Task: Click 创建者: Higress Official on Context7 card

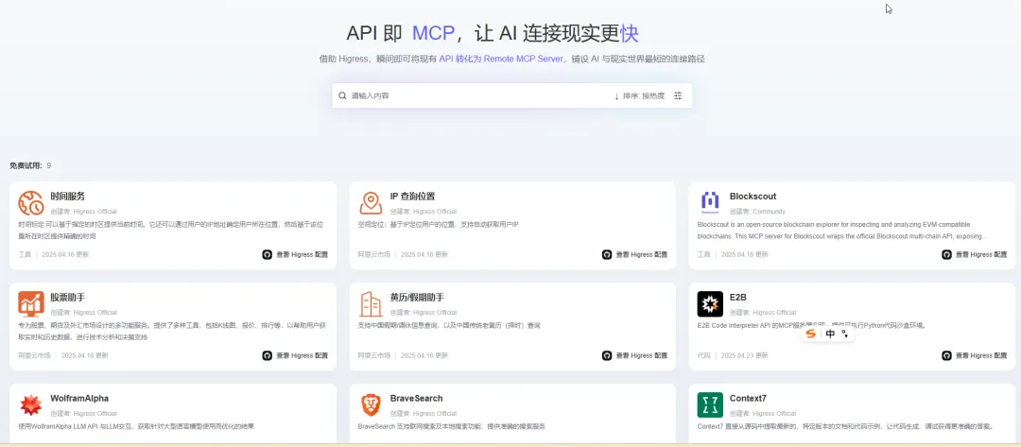Action: [x=763, y=413]
